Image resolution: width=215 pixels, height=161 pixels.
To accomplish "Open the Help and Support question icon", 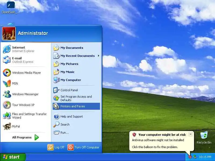I will (56, 116).
